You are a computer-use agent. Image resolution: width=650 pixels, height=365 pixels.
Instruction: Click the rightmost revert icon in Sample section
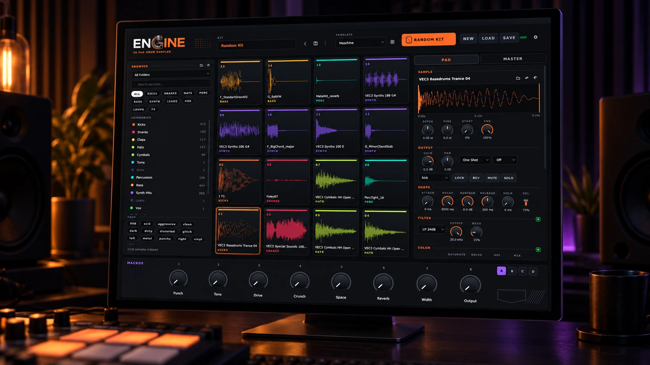point(535,78)
